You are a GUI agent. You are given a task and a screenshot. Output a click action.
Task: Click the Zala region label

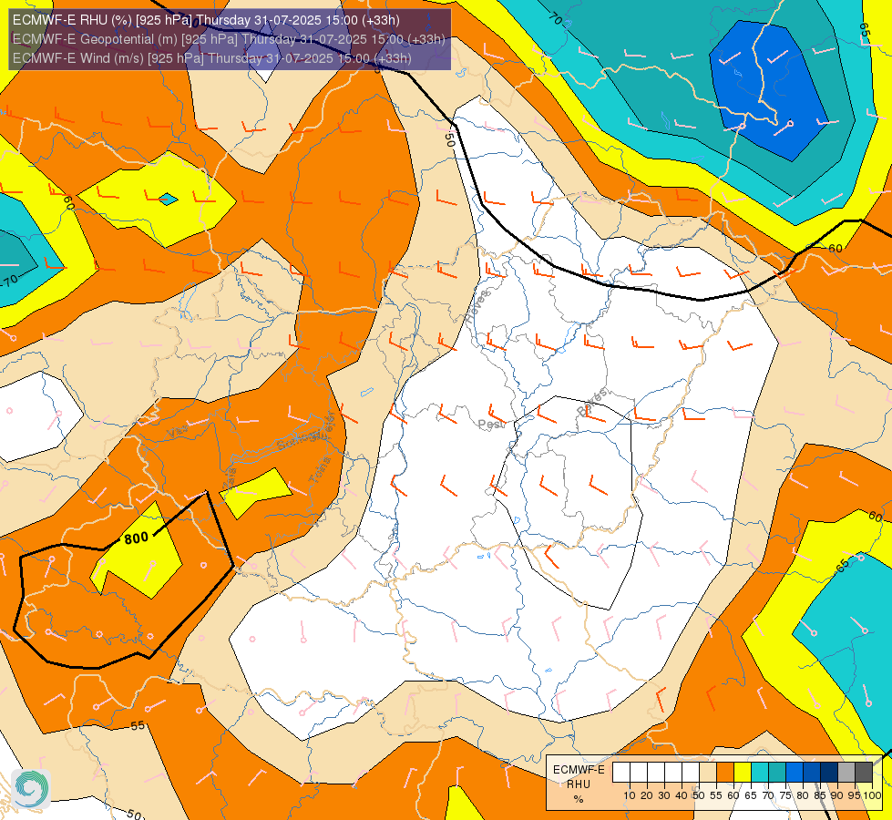230,479
